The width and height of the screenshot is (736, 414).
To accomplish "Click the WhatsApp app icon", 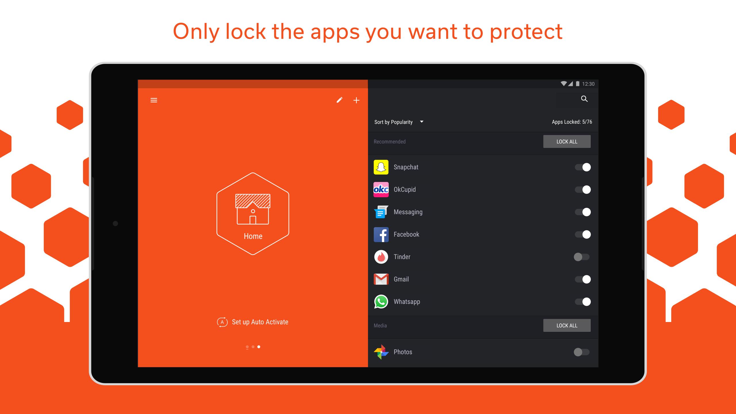I will pos(382,301).
